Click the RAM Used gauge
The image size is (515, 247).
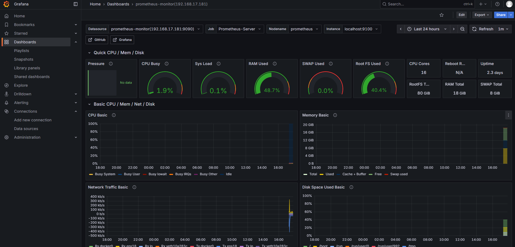(x=272, y=83)
